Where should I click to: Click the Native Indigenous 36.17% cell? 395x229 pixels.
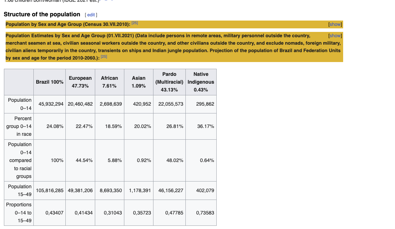pos(201,127)
